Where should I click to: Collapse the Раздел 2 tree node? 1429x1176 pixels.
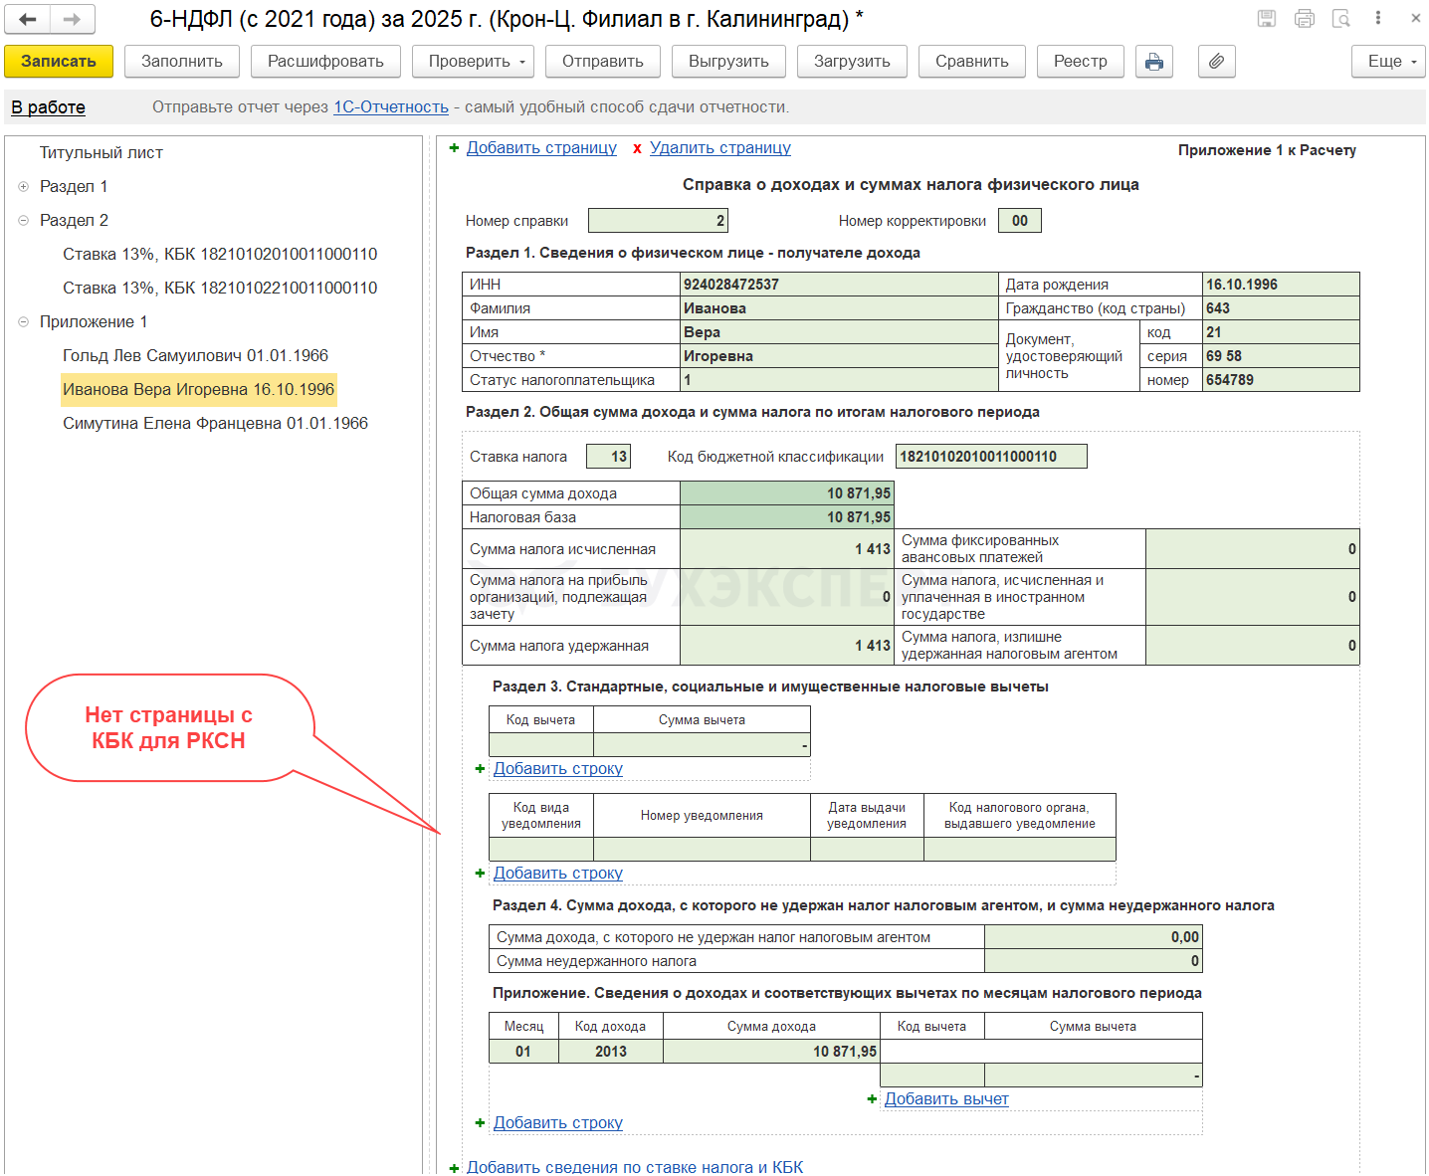pos(23,220)
